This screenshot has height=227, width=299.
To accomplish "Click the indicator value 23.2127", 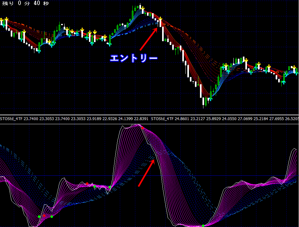I will [198, 119].
